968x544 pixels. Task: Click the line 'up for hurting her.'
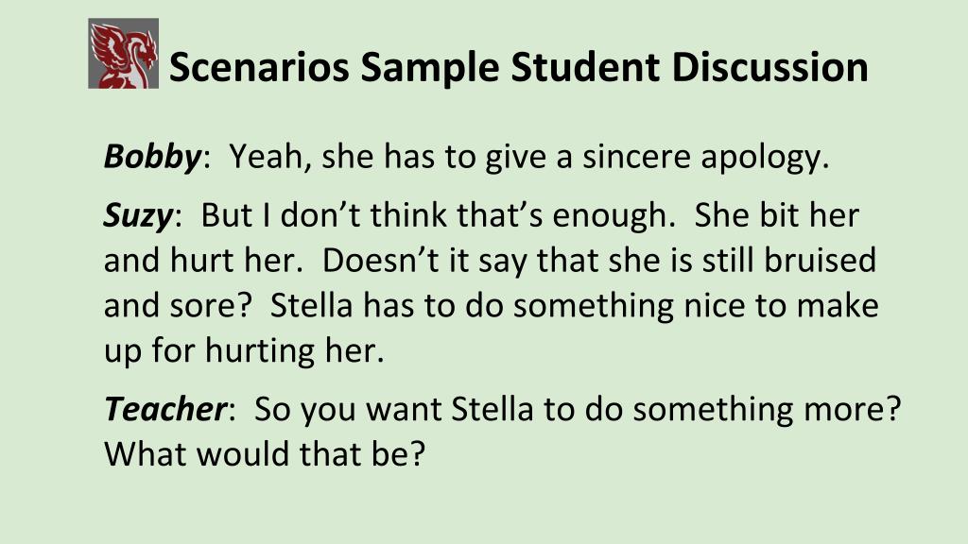[244, 350]
